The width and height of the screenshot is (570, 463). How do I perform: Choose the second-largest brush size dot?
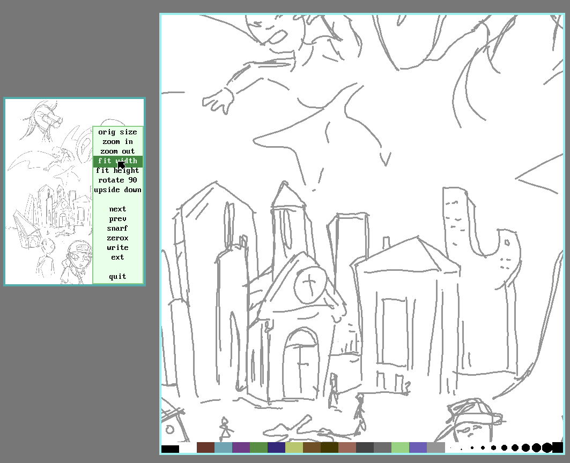point(547,448)
